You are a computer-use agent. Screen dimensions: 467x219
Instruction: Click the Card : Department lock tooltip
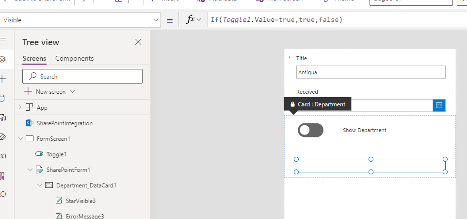tap(318, 104)
